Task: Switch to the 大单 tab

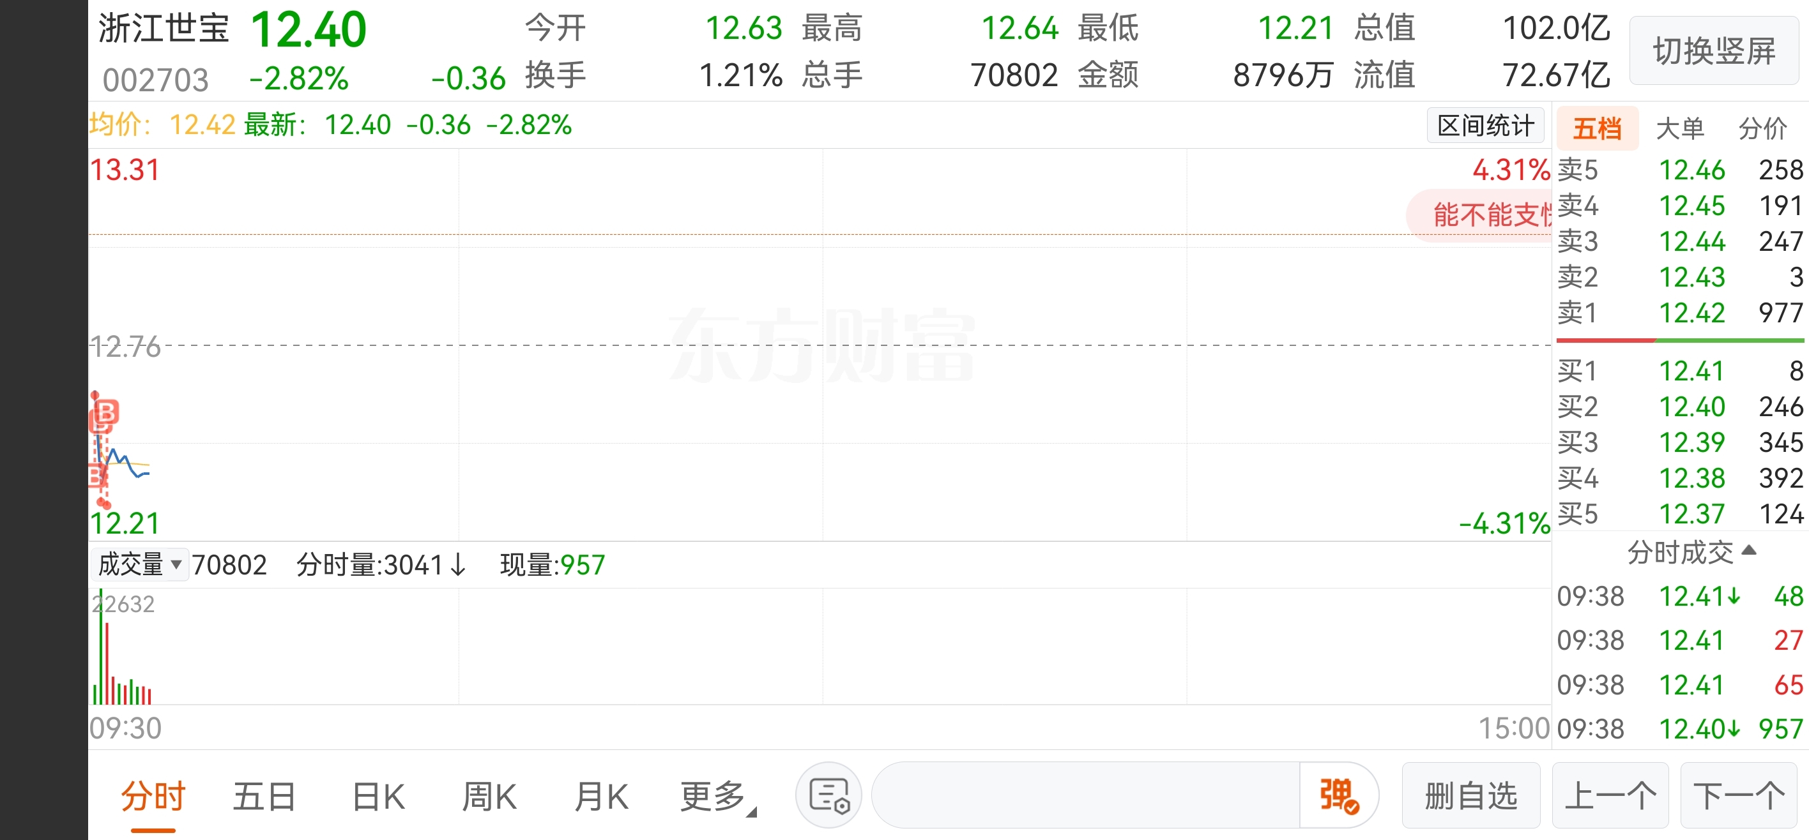Action: (x=1681, y=128)
